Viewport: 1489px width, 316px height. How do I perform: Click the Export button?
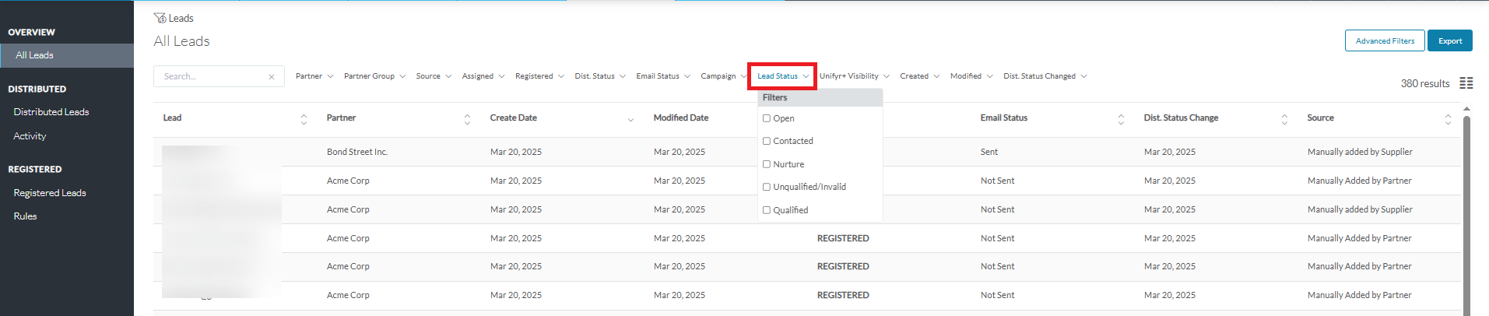[x=1450, y=40]
